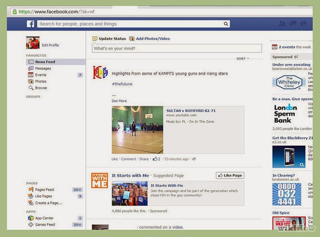Click the Whiteley Clinic ad image

click(289, 82)
